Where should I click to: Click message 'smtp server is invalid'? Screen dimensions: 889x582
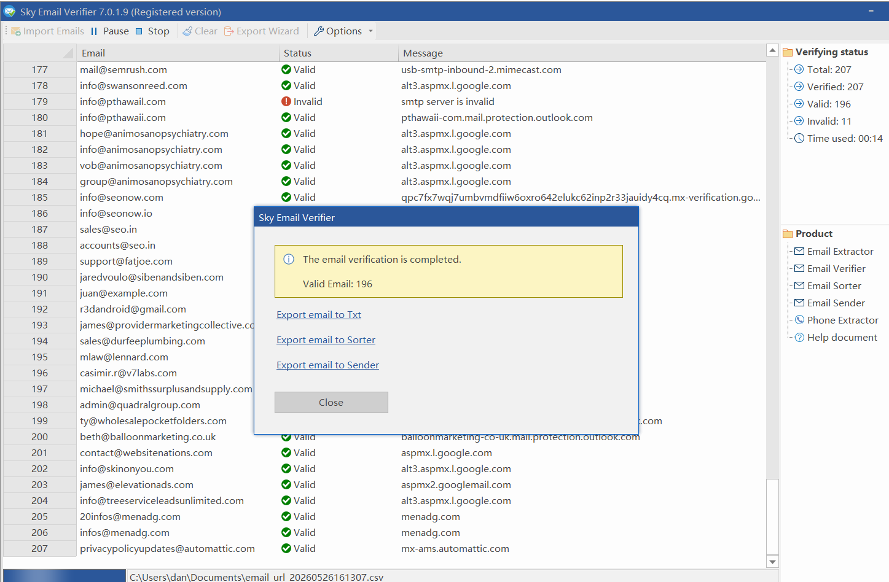coord(448,102)
